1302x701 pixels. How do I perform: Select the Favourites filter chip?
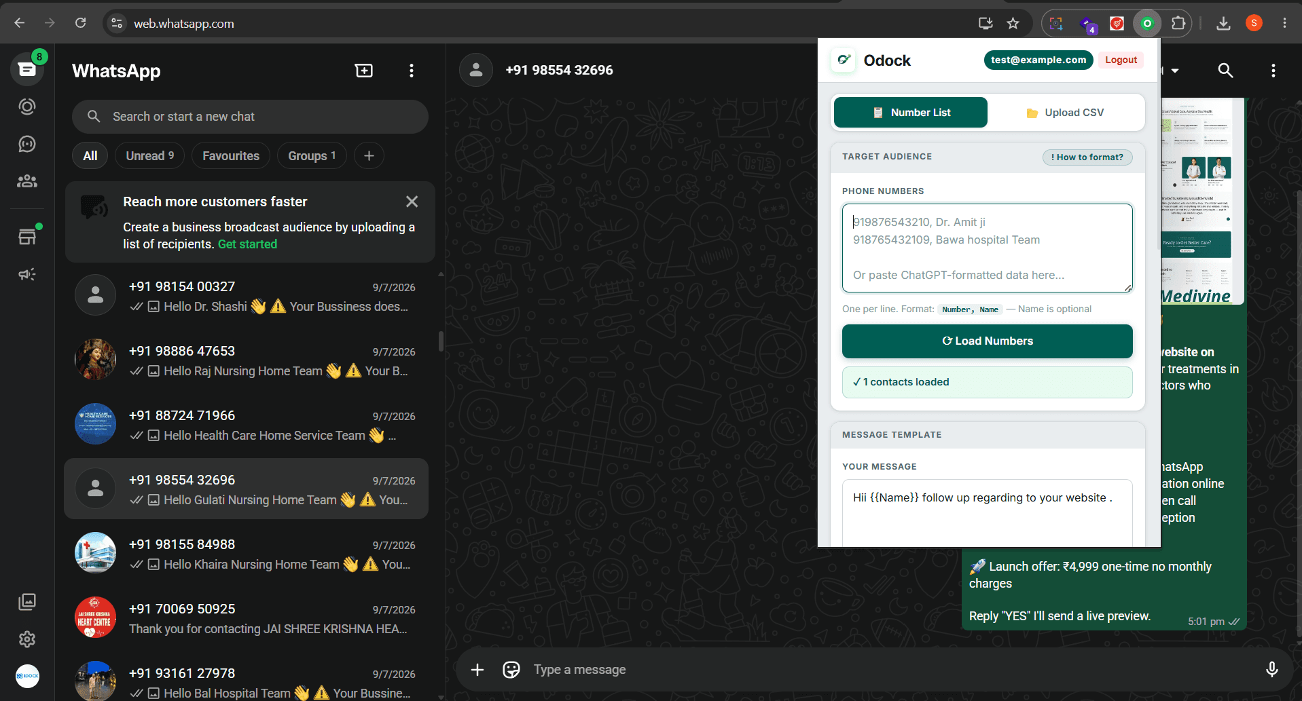[x=231, y=156]
